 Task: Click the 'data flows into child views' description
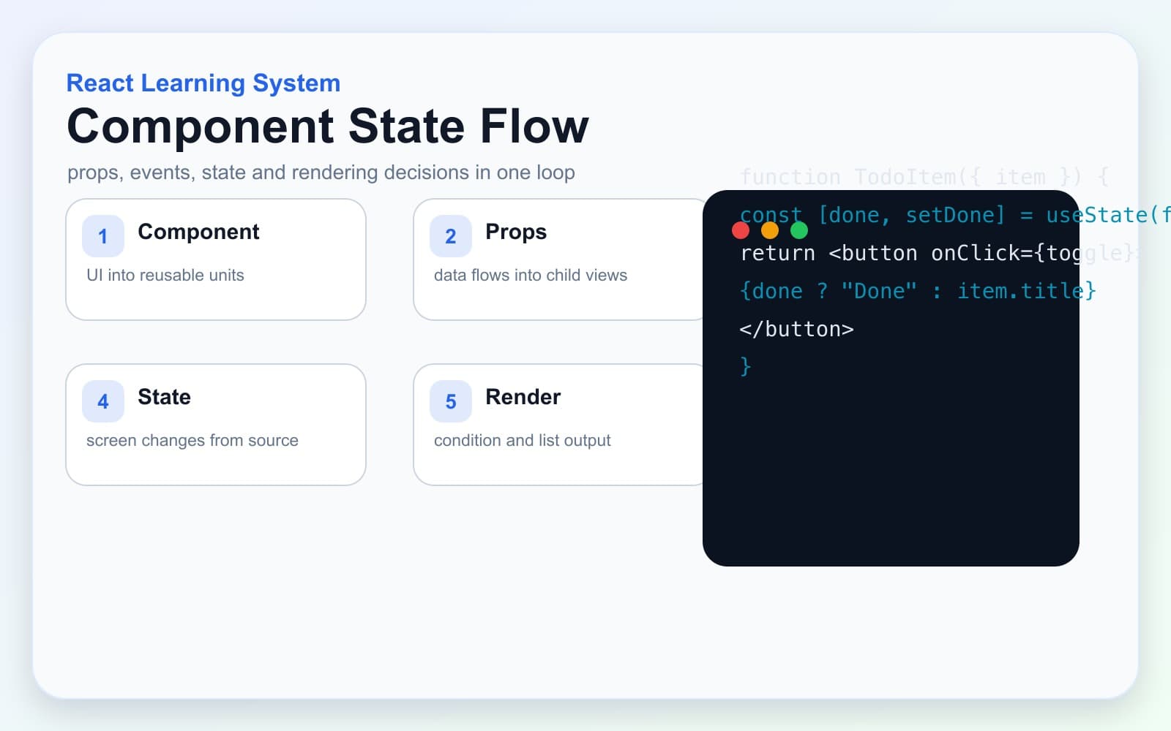click(x=531, y=275)
